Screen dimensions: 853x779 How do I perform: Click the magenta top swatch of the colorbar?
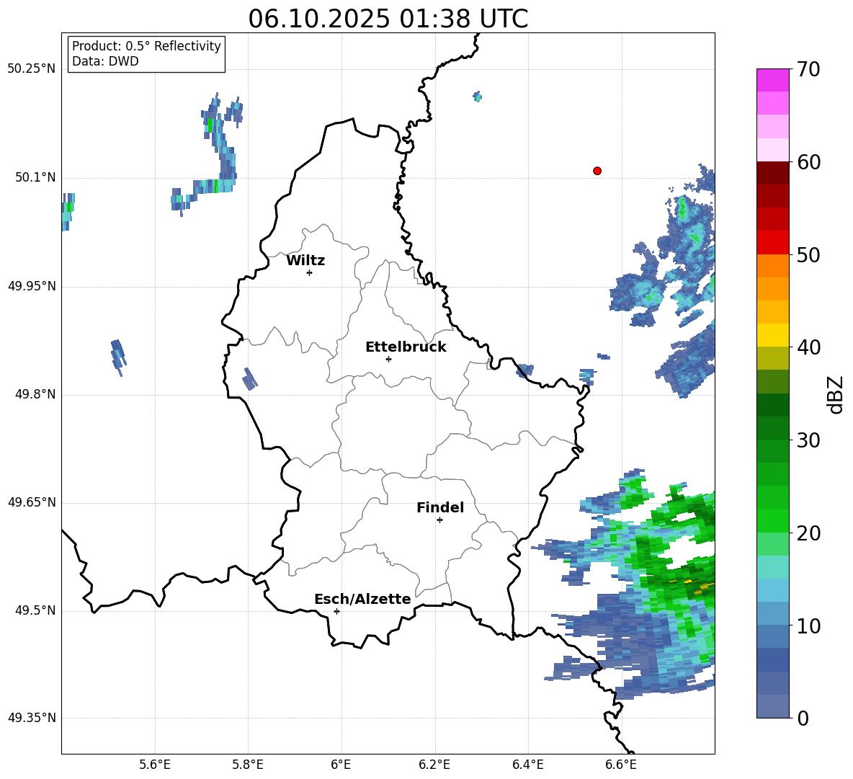(772, 80)
